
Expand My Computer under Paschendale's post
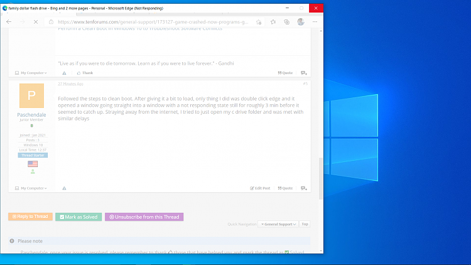tap(31, 188)
